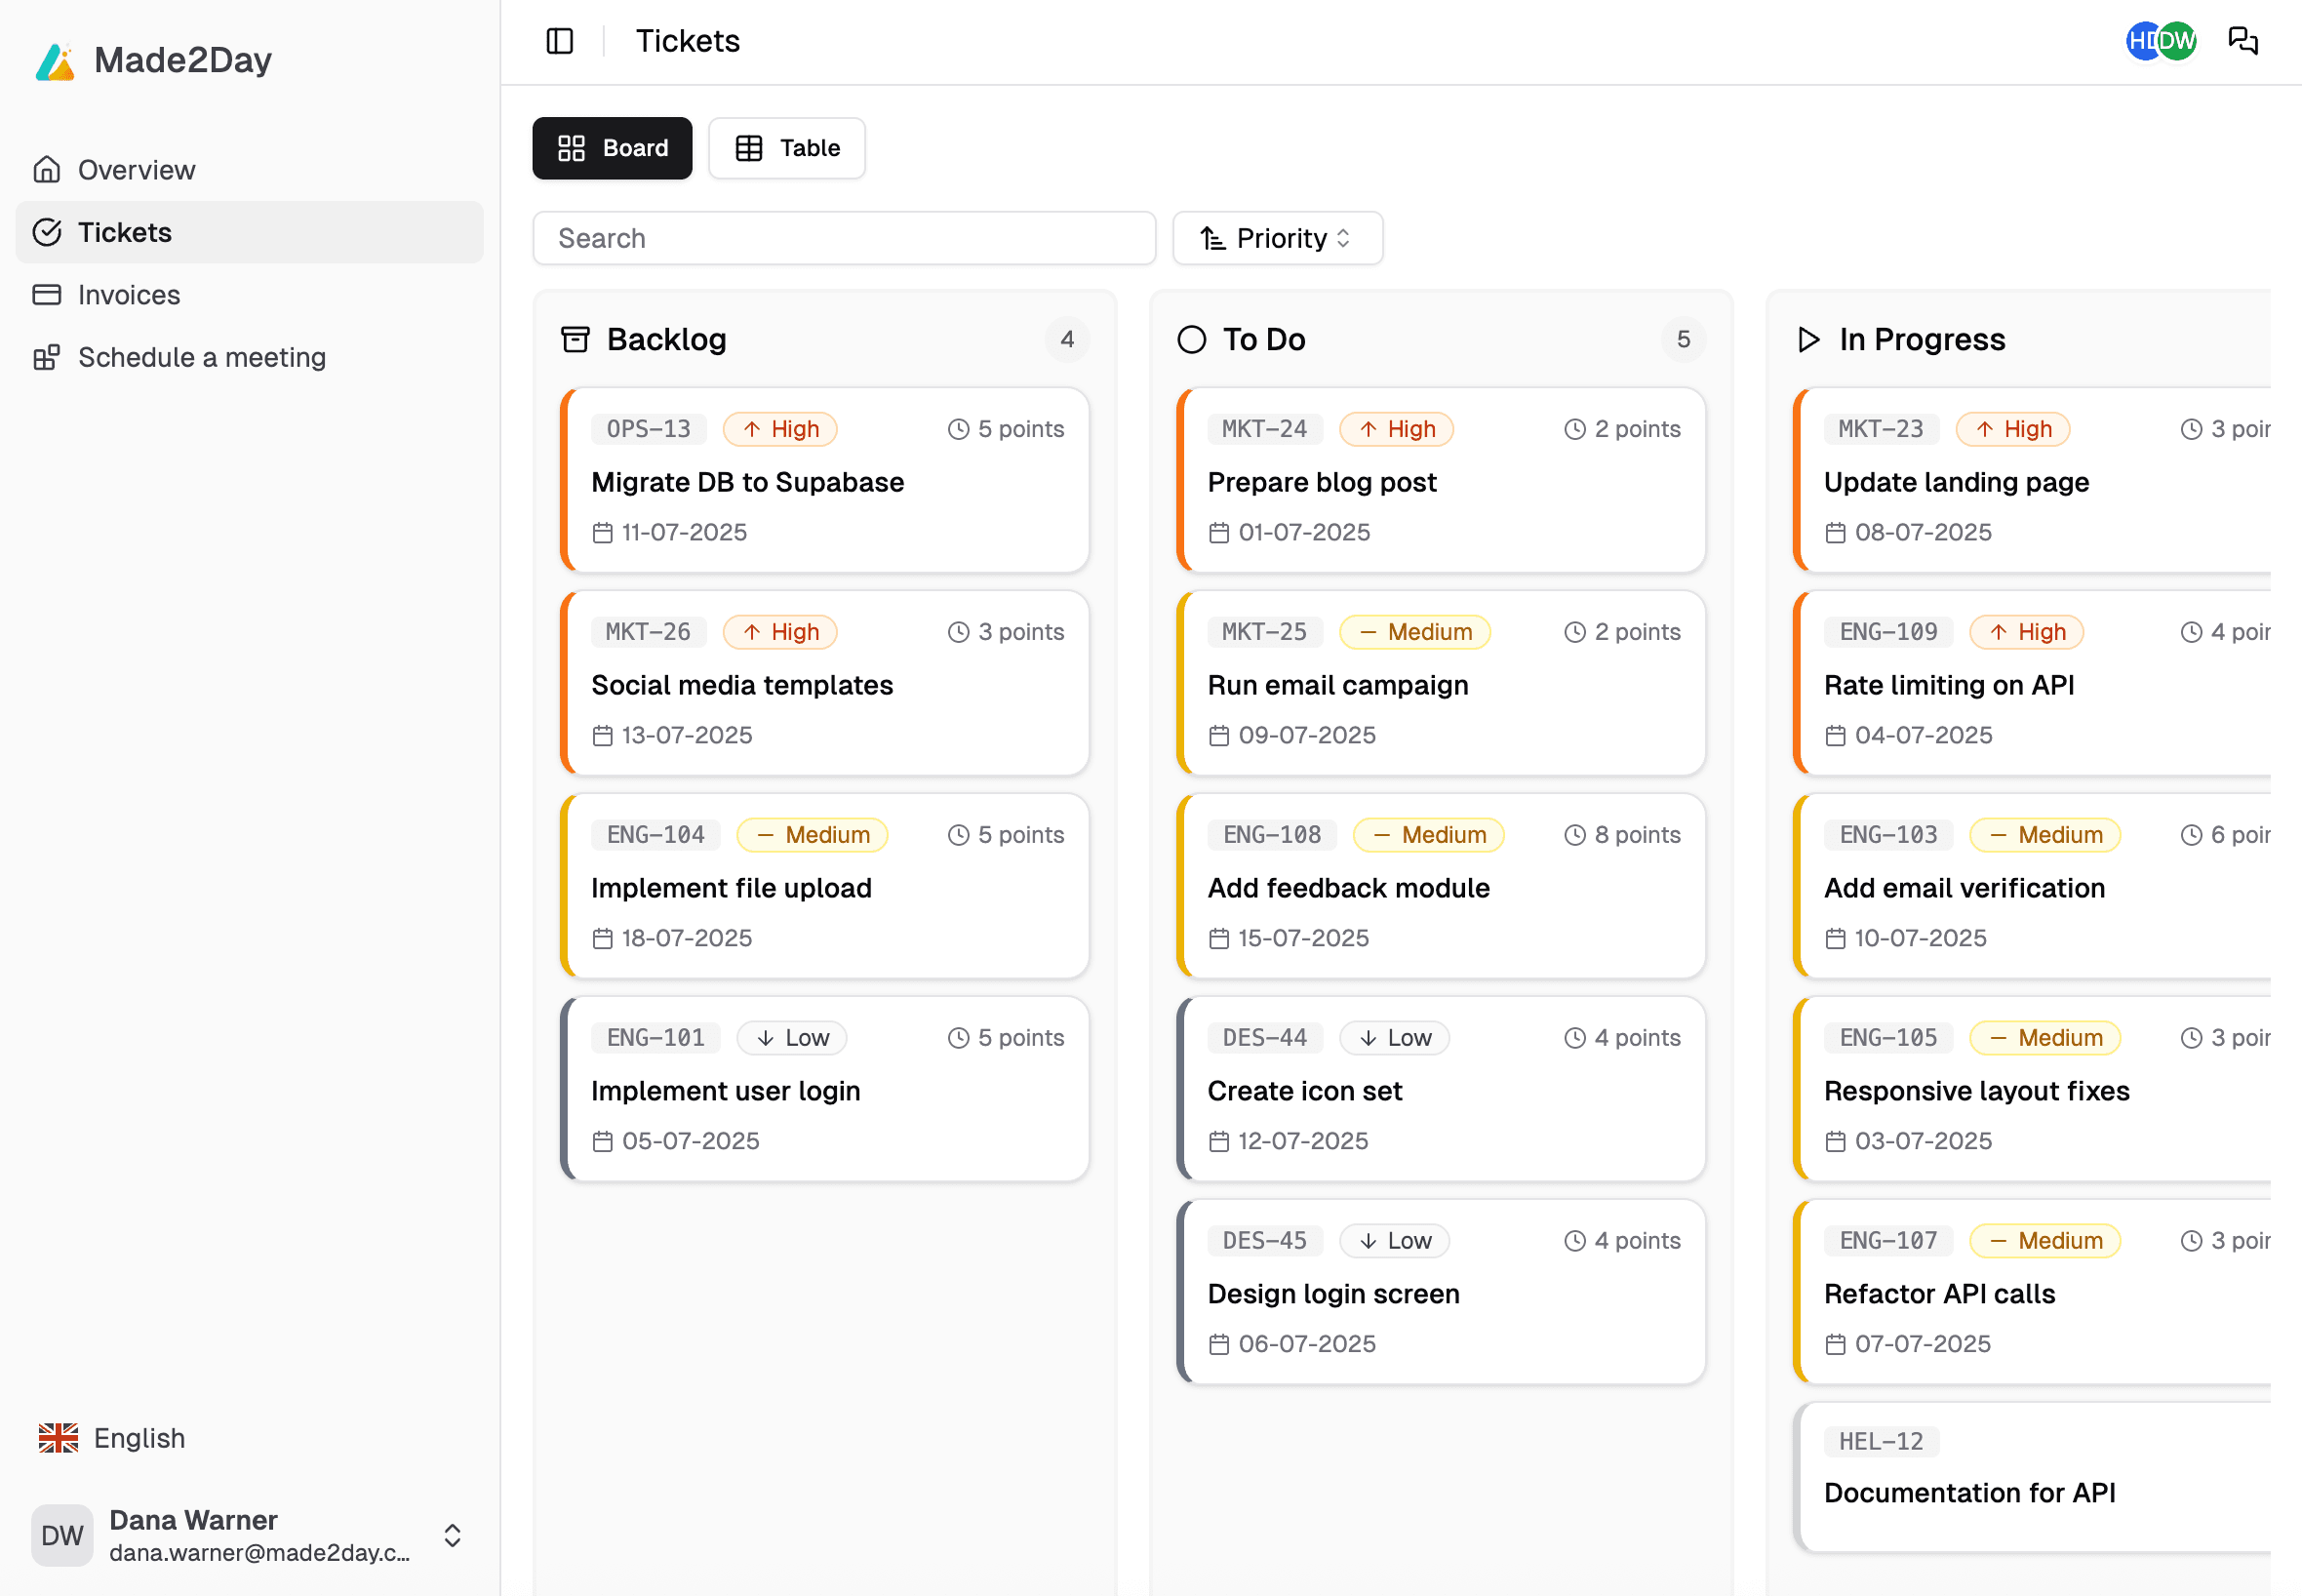Switch to the Board view

[612, 148]
